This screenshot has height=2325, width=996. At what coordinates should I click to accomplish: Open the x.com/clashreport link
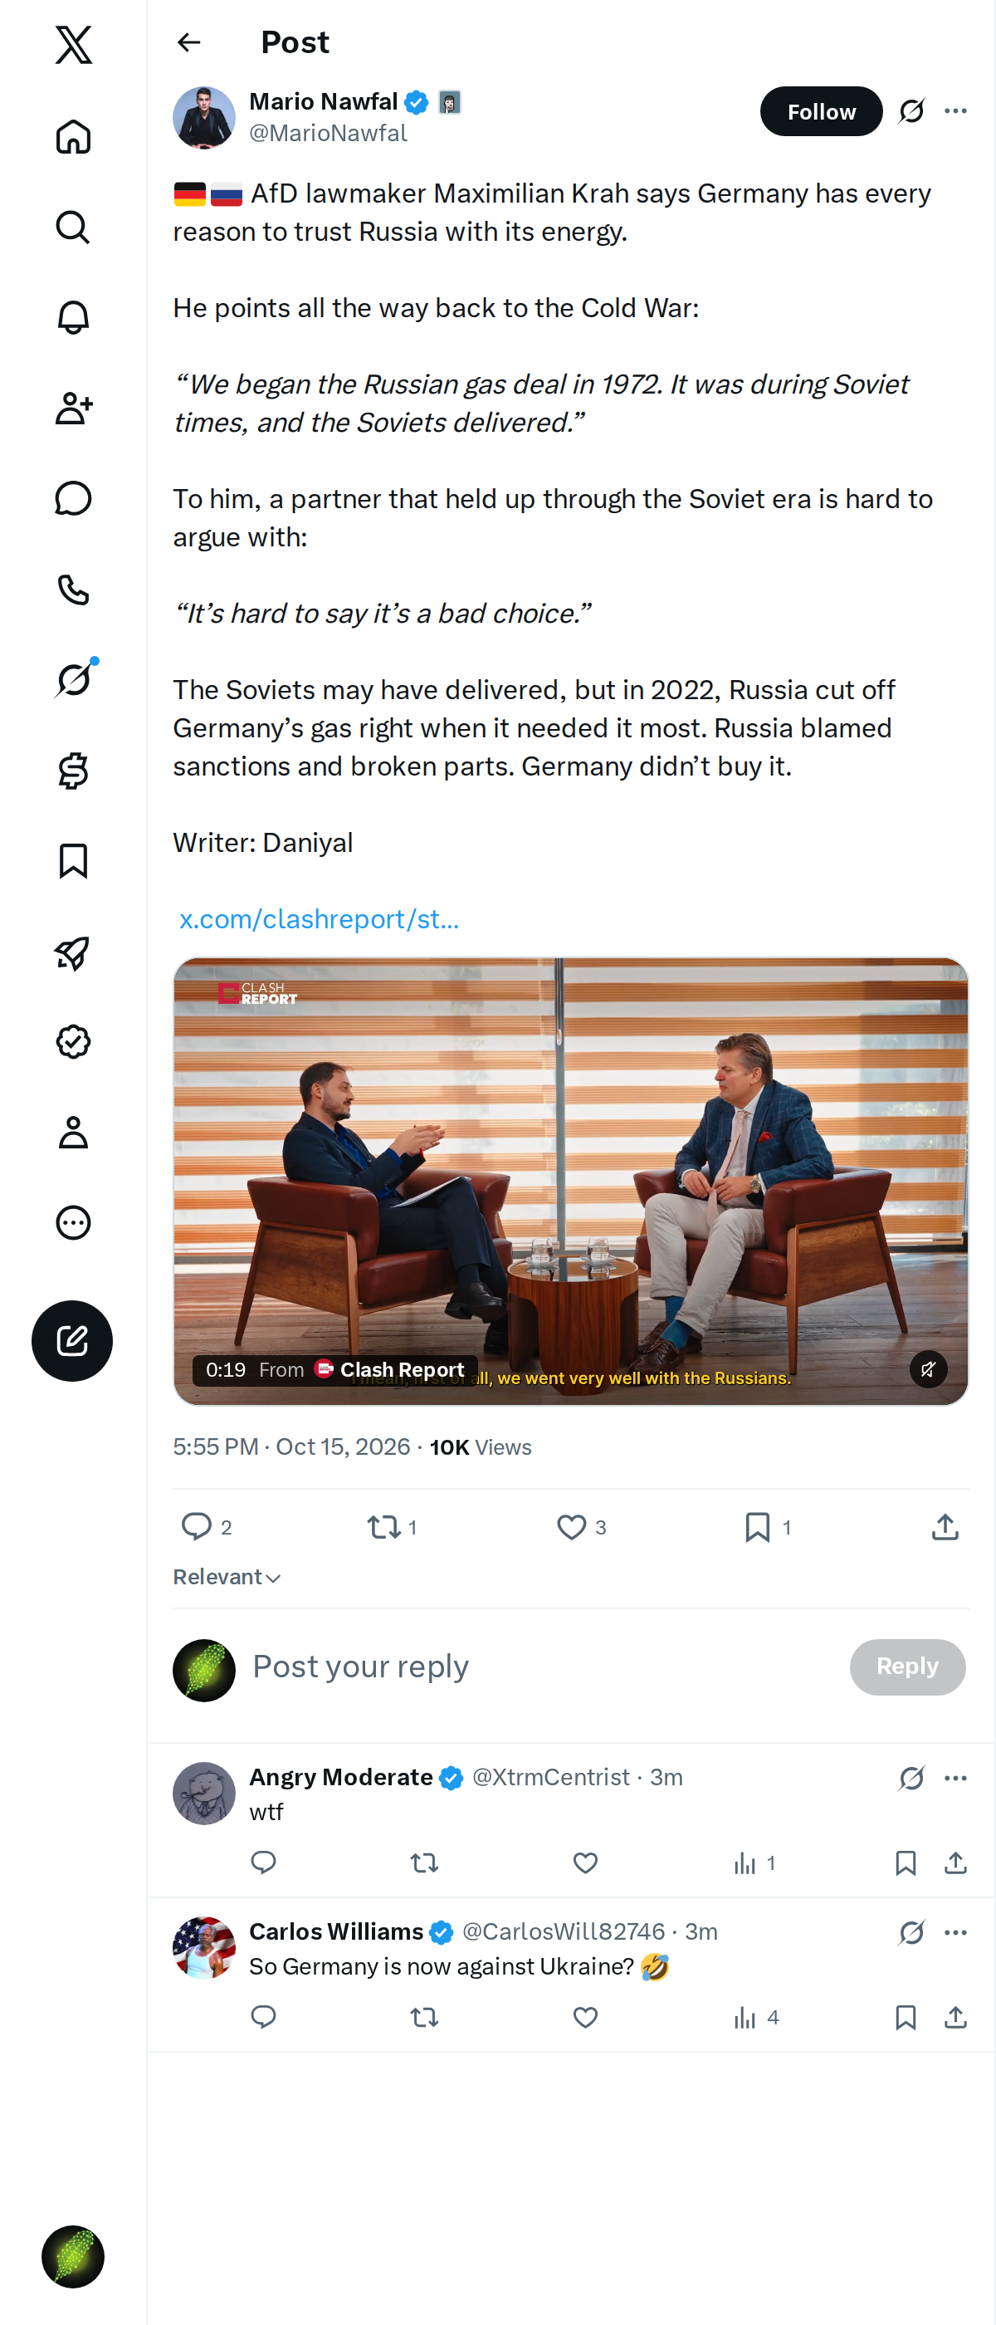pyautogui.click(x=320, y=919)
